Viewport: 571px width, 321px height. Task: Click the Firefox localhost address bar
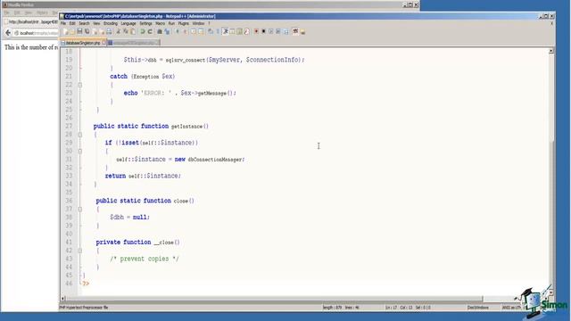pos(37,33)
